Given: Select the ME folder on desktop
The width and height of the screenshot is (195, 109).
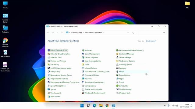Looking at the screenshot, I should point(187,5).
